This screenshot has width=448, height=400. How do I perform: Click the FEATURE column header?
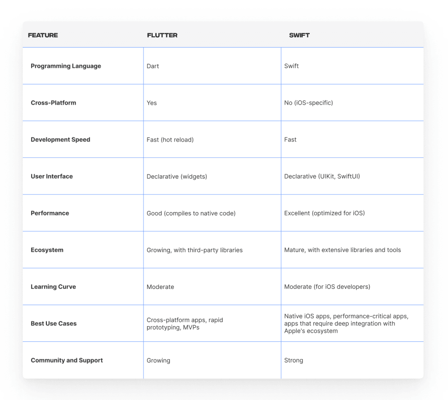43,35
